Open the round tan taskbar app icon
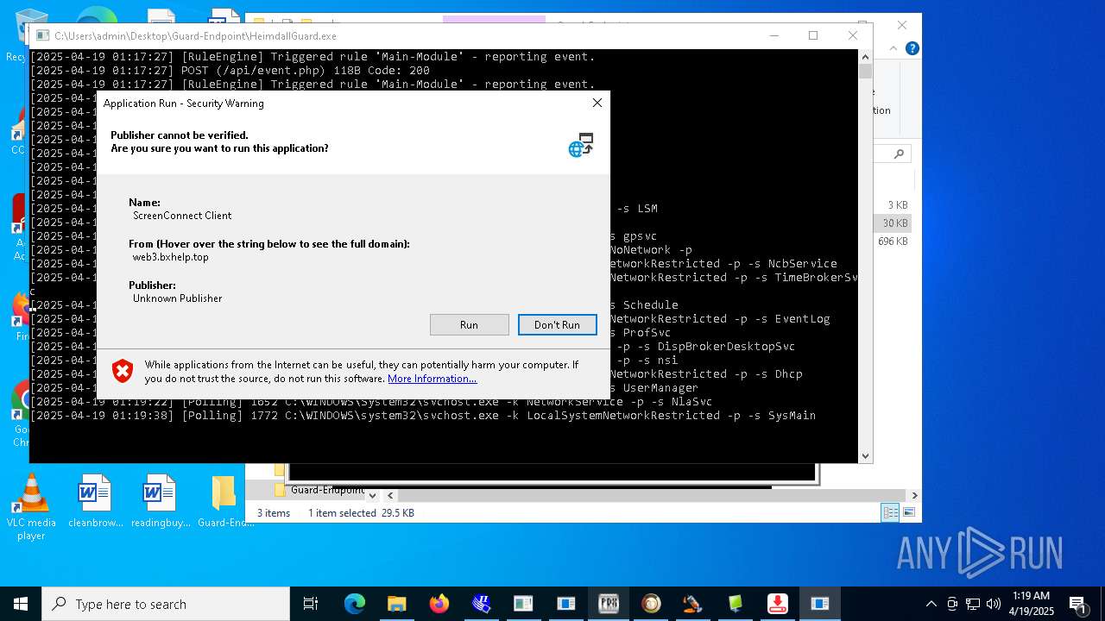This screenshot has height=621, width=1105. pos(651,604)
